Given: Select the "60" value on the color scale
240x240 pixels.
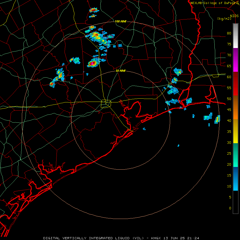Looking at the screenshot, I should (x=229, y=77).
